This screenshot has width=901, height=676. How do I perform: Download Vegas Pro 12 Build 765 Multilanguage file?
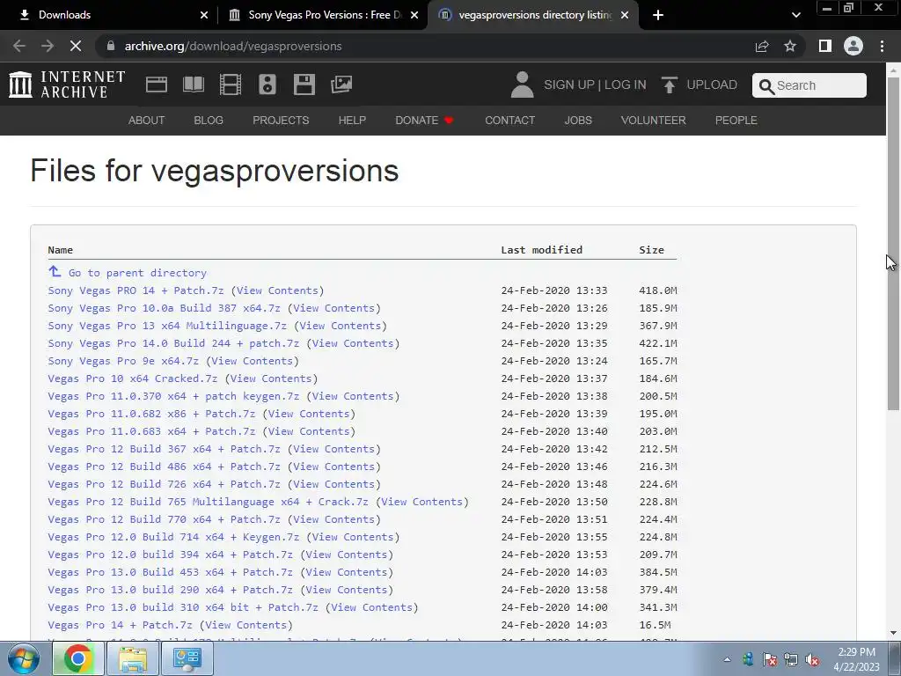pos(208,502)
